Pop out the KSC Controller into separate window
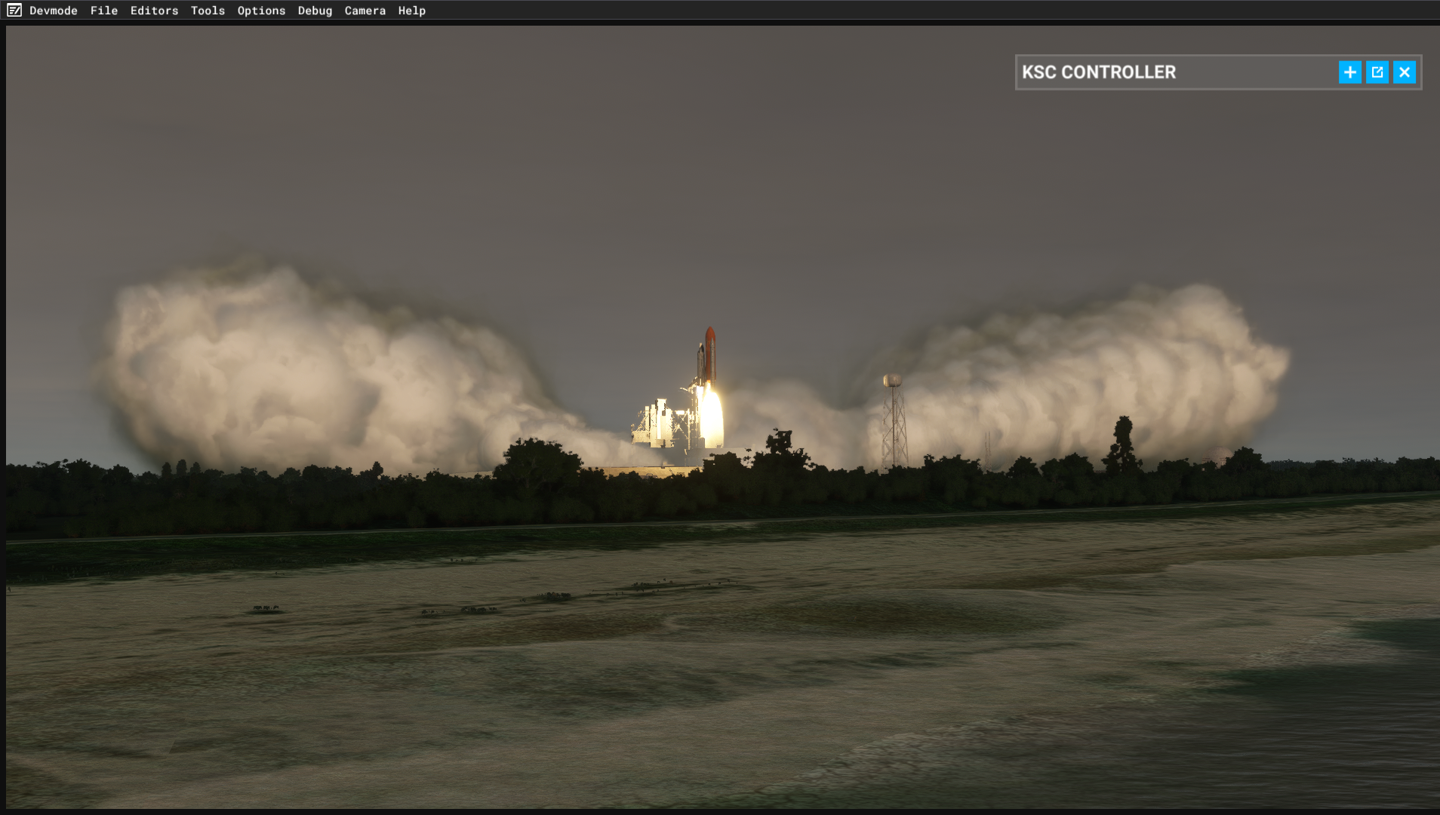1440x815 pixels. [1377, 72]
